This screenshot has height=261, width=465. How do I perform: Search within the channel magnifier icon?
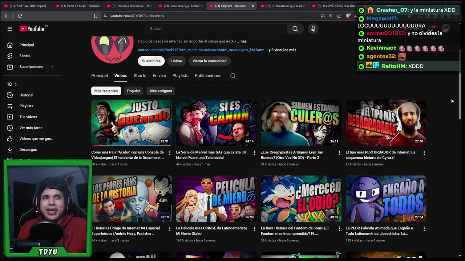[x=233, y=76]
